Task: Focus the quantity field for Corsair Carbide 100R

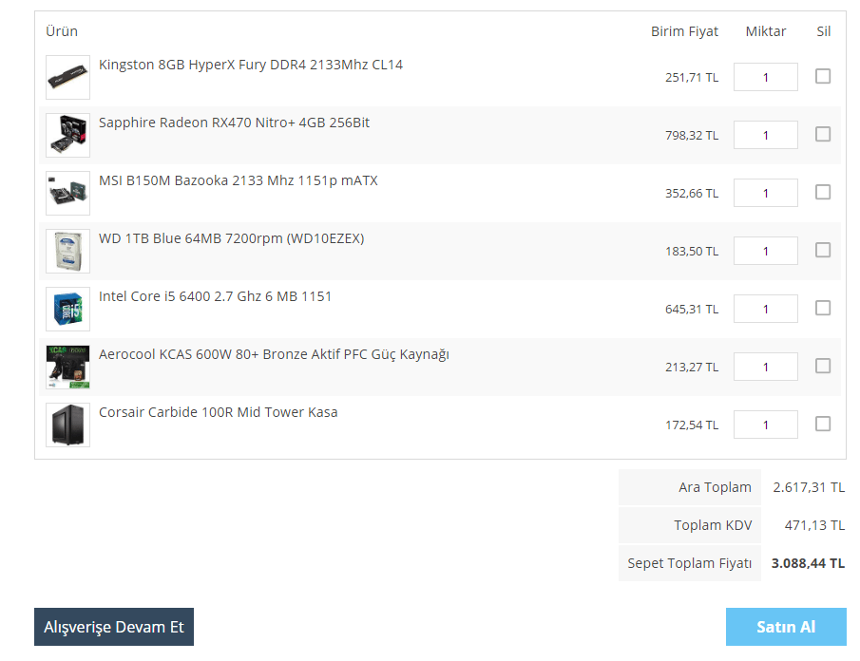Action: (x=766, y=425)
